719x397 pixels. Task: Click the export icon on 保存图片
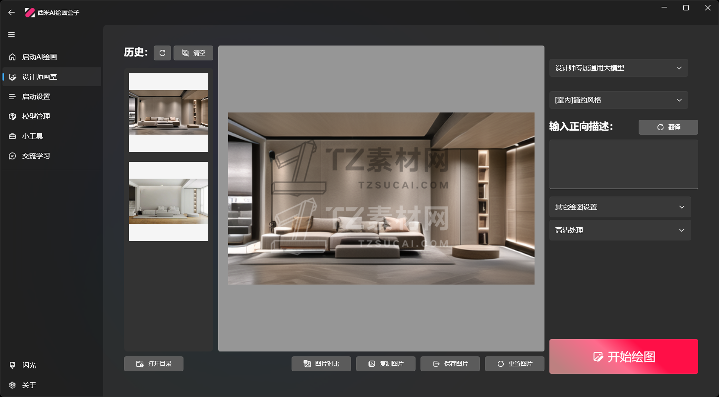[x=436, y=364]
